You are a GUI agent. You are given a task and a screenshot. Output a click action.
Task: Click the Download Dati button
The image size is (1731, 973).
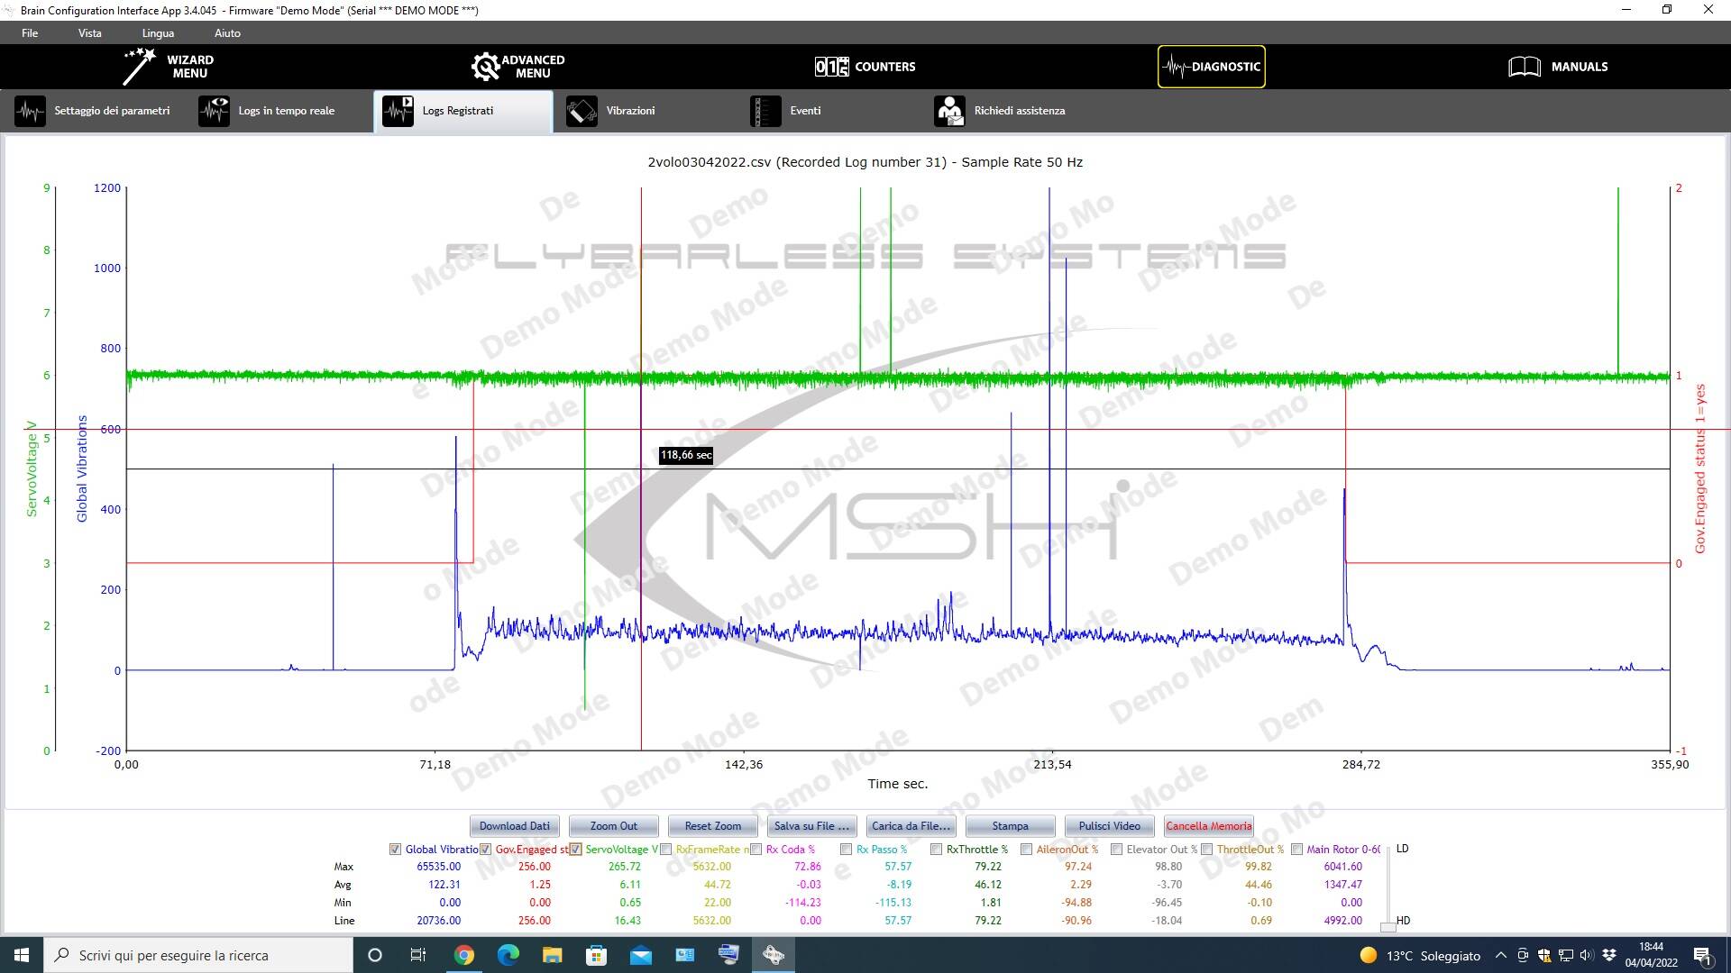click(514, 826)
